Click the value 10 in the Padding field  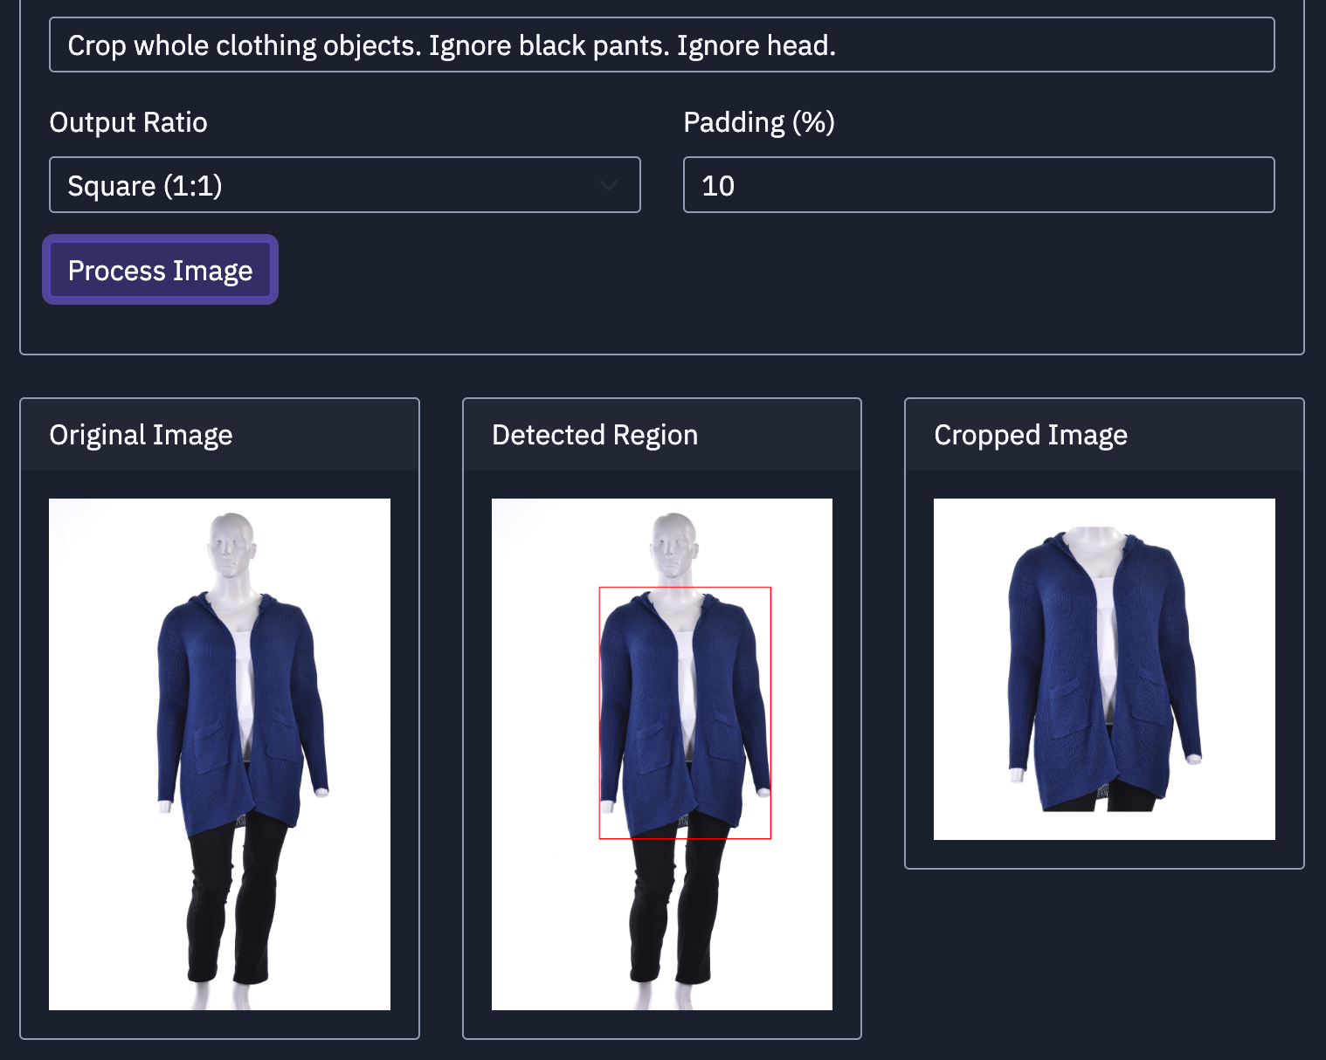718,185
